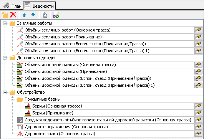Switch to the Ведомости tab

point(40,6)
